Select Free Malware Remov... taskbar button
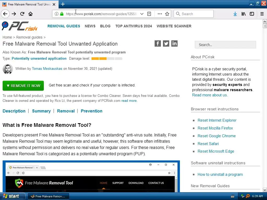Viewport: 267px width, 200px height. 48,196
